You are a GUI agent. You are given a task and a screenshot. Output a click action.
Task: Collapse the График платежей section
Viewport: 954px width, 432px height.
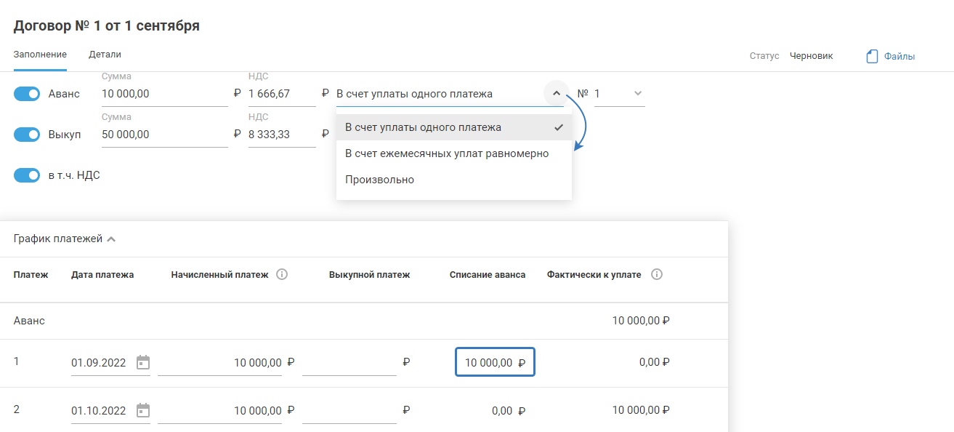pyautogui.click(x=111, y=239)
